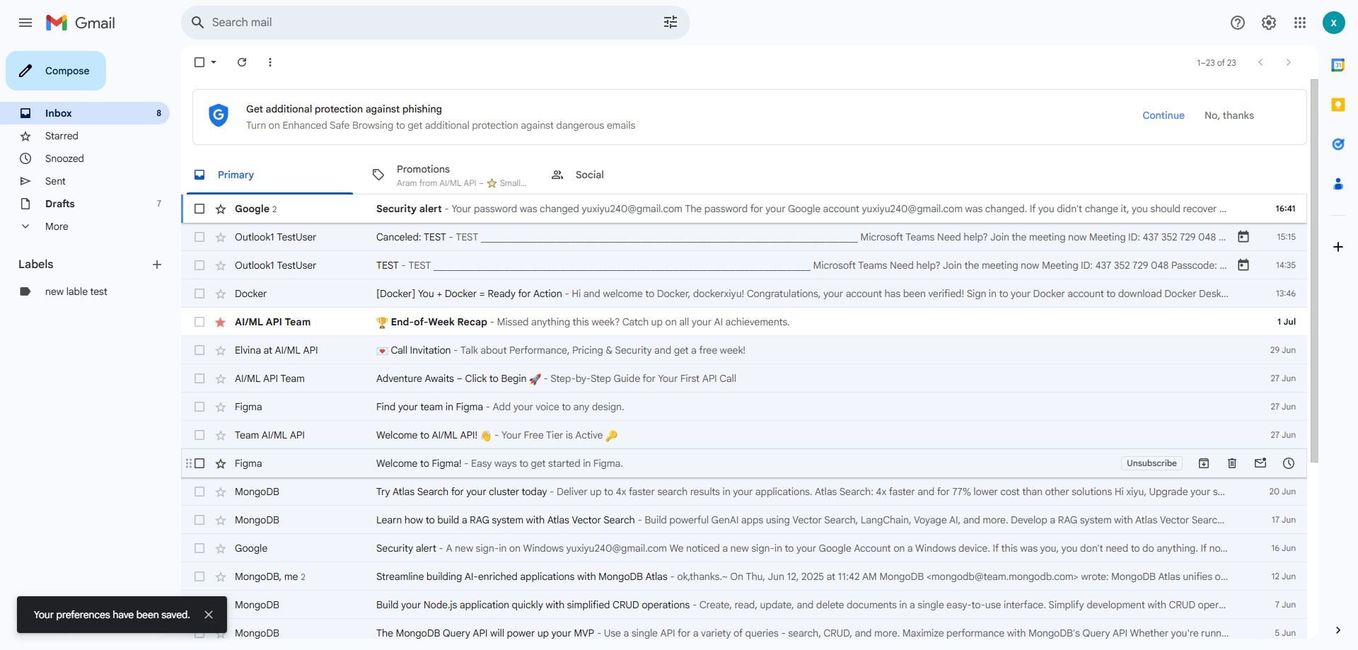Open search options filter icon
The height and width of the screenshot is (650, 1358).
(x=671, y=23)
